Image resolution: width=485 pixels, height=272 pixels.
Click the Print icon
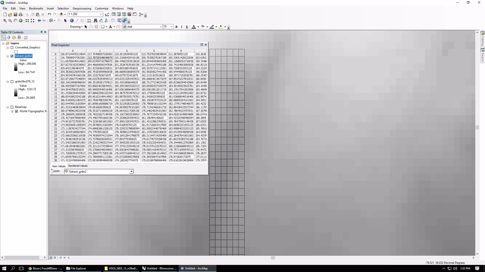(x=21, y=14)
